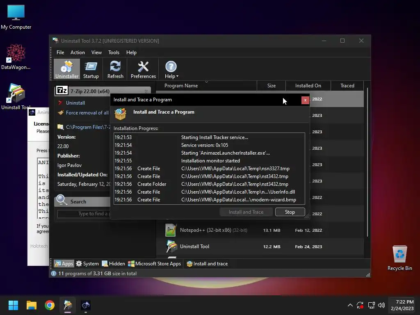This screenshot has width=420, height=315.
Task: Open the Uninstall Tool desktop shortcut
Action: pos(15,96)
